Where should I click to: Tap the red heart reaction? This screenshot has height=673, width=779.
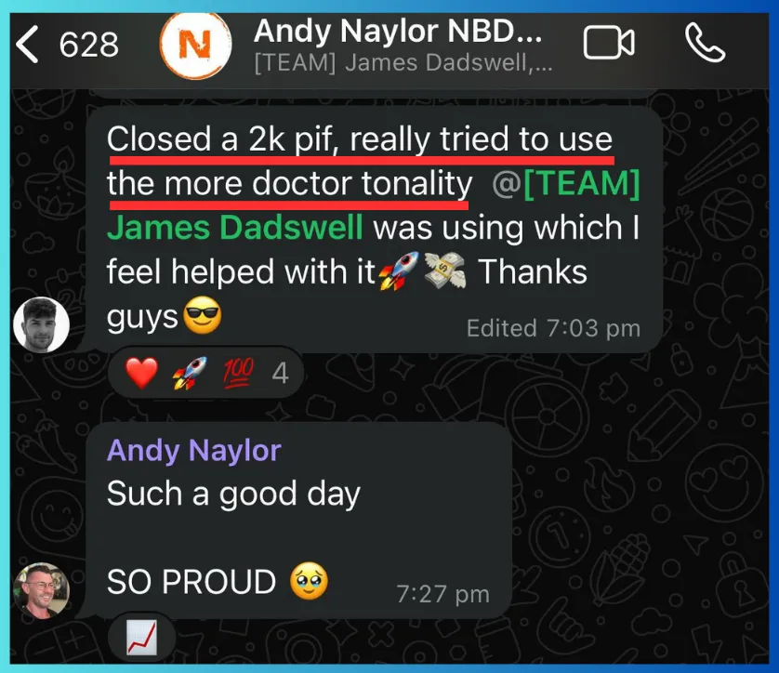[141, 373]
